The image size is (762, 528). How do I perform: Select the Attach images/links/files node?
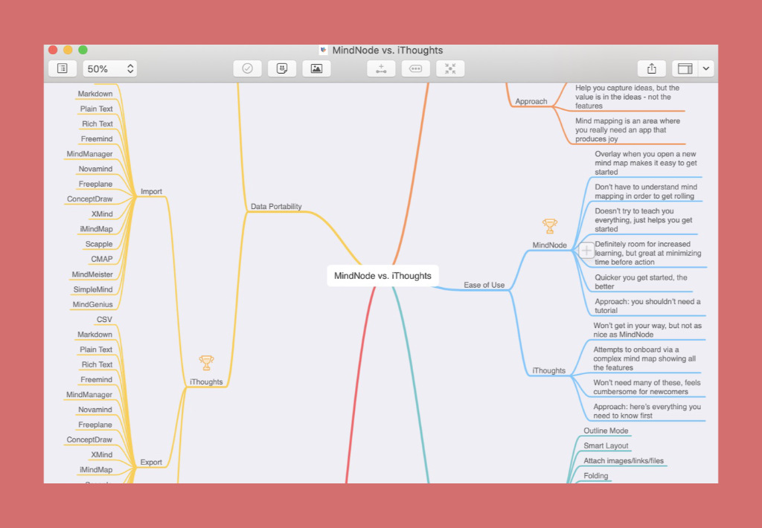click(624, 461)
